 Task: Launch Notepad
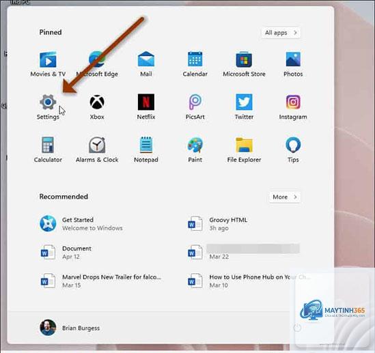tap(146, 150)
